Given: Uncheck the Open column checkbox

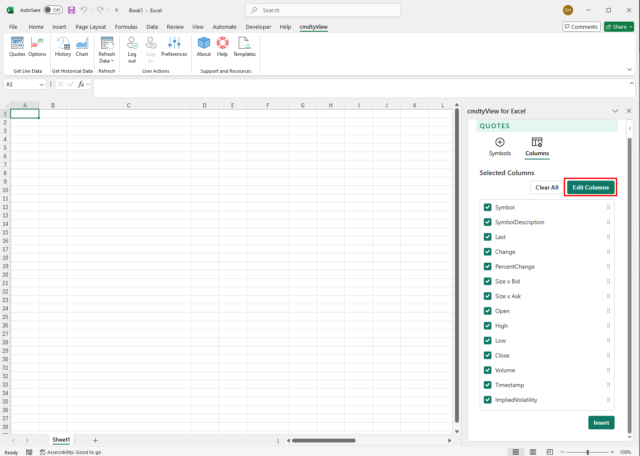Looking at the screenshot, I should pyautogui.click(x=488, y=311).
